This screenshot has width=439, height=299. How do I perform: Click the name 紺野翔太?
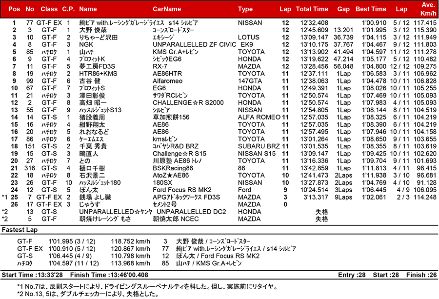[x=92, y=124]
